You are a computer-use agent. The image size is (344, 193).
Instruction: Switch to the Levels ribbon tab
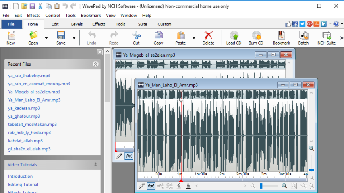coord(77,24)
